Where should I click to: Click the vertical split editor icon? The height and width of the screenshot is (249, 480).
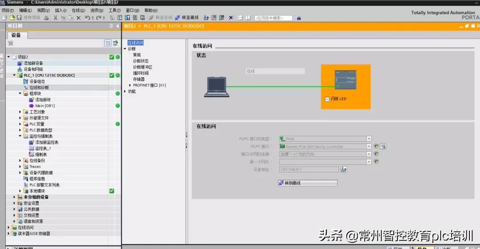(x=248, y=18)
